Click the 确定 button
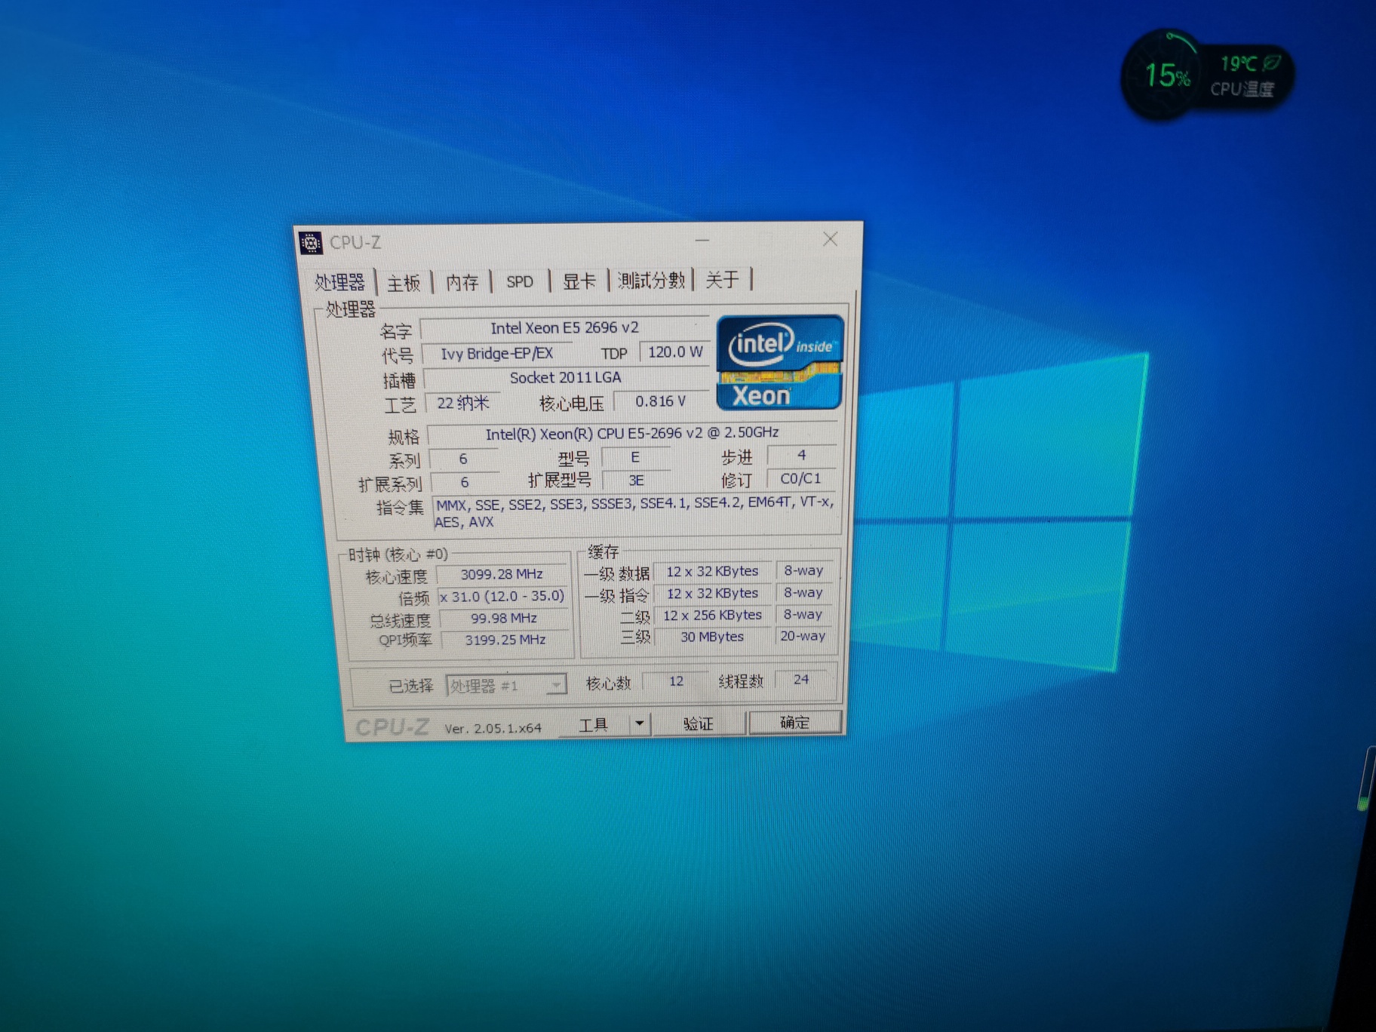1376x1032 pixels. click(x=794, y=722)
